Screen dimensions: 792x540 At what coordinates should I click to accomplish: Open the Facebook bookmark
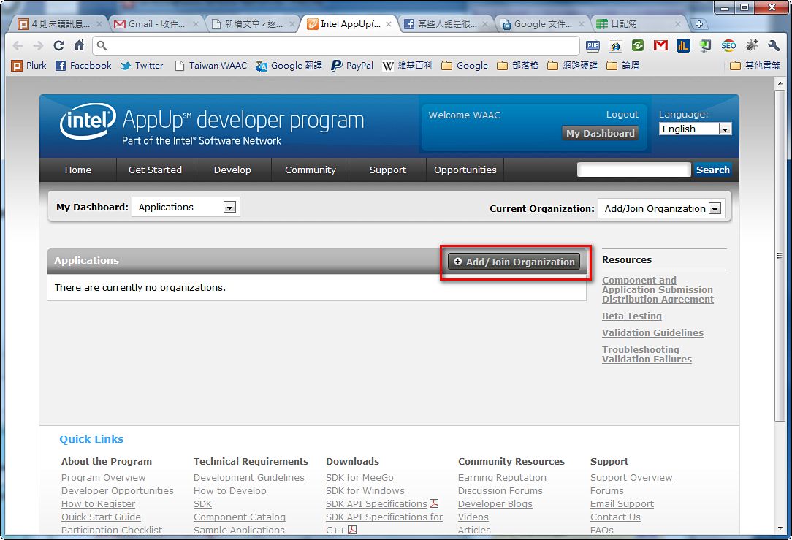[83, 66]
